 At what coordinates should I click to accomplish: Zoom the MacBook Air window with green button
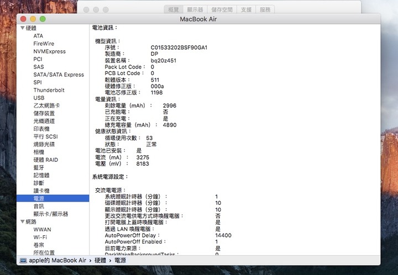(x=43, y=19)
